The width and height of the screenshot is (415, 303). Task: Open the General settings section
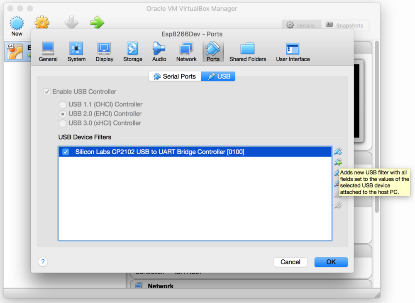tap(48, 52)
